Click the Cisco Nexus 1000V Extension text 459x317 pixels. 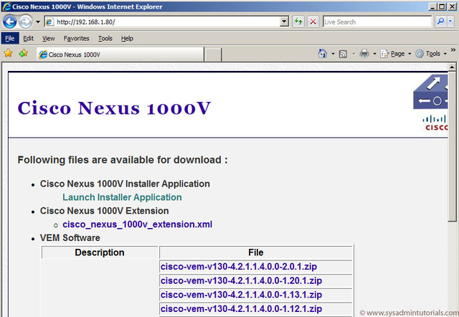point(104,211)
